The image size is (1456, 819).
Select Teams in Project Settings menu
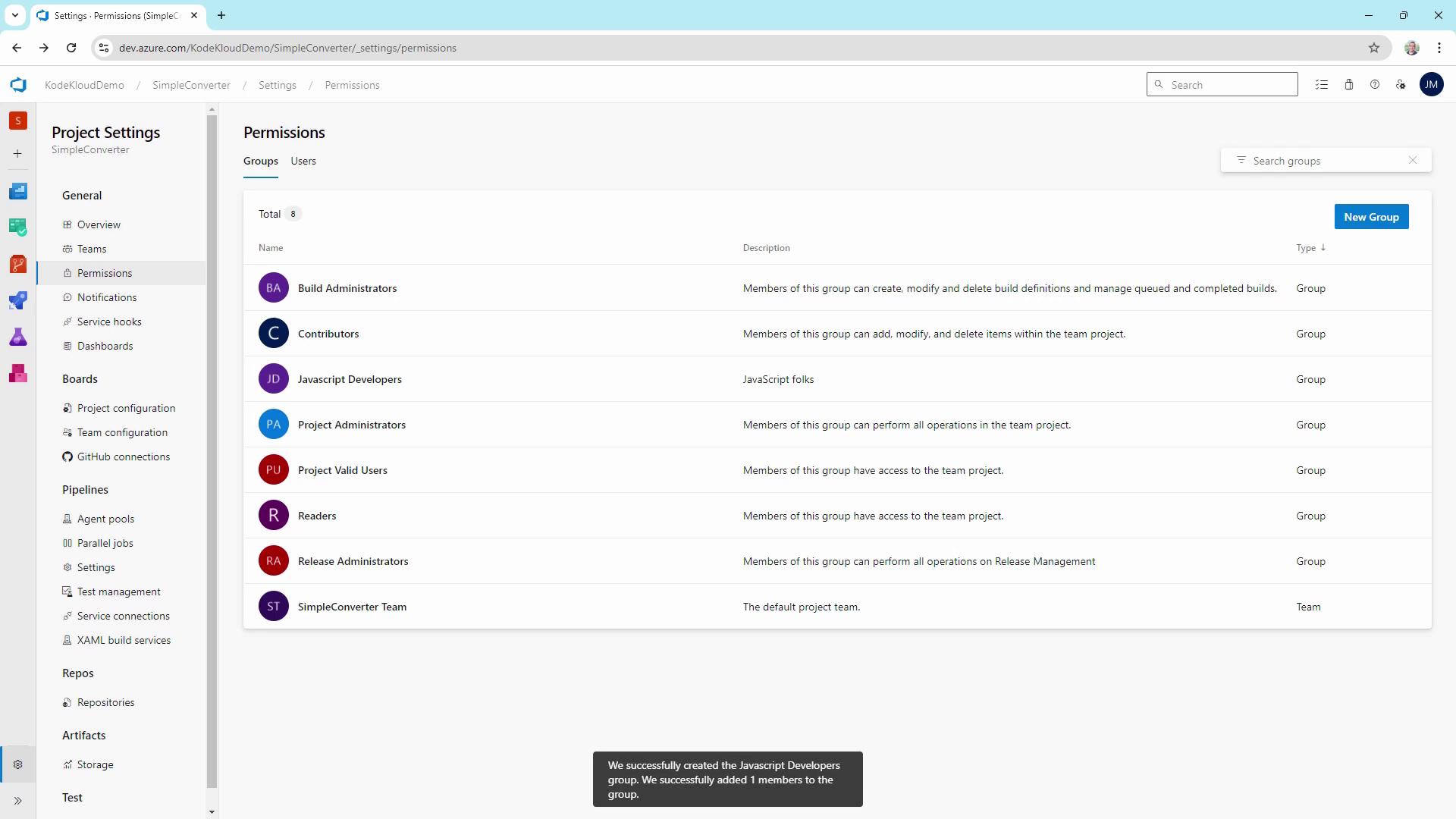(x=92, y=249)
